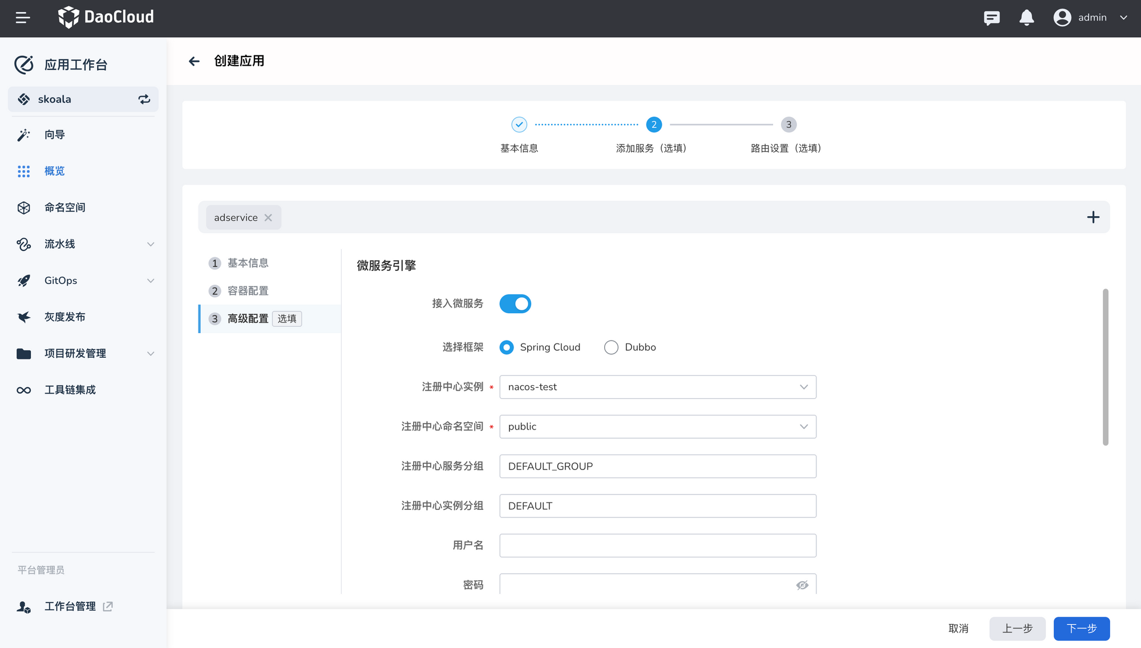Click the completed 基本信息 step checkmark
1141x648 pixels.
519,124
